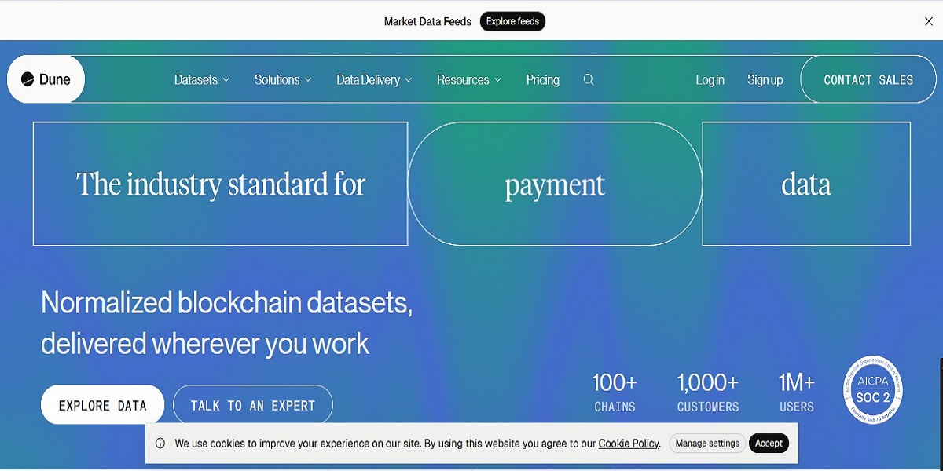The image size is (943, 471).
Task: Click TALK TO AN EXPERT button
Action: pyautogui.click(x=253, y=405)
